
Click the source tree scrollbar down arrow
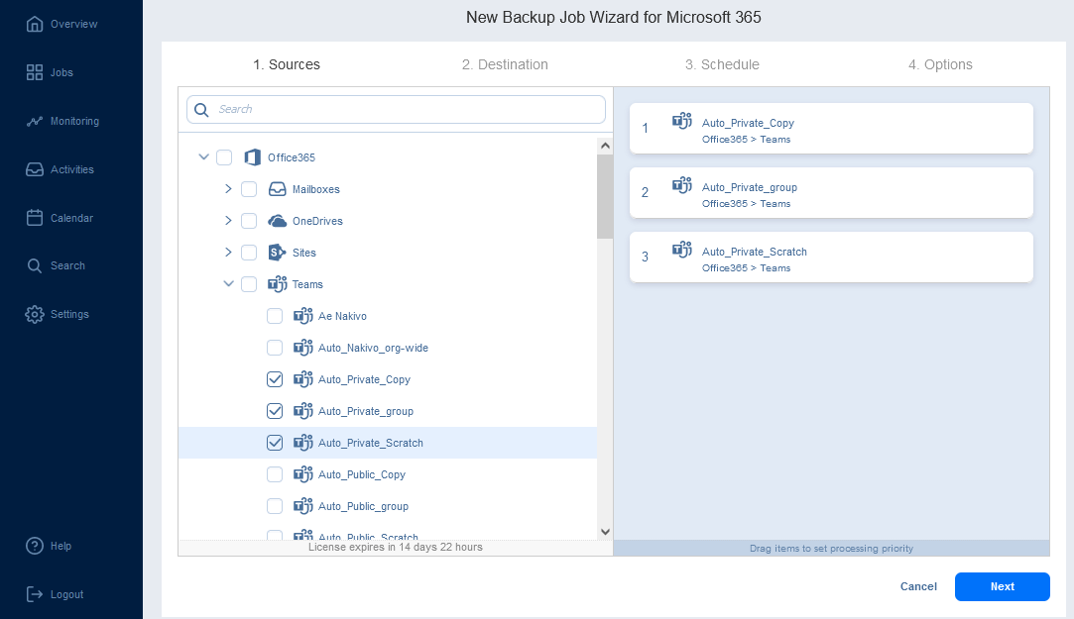click(x=605, y=532)
